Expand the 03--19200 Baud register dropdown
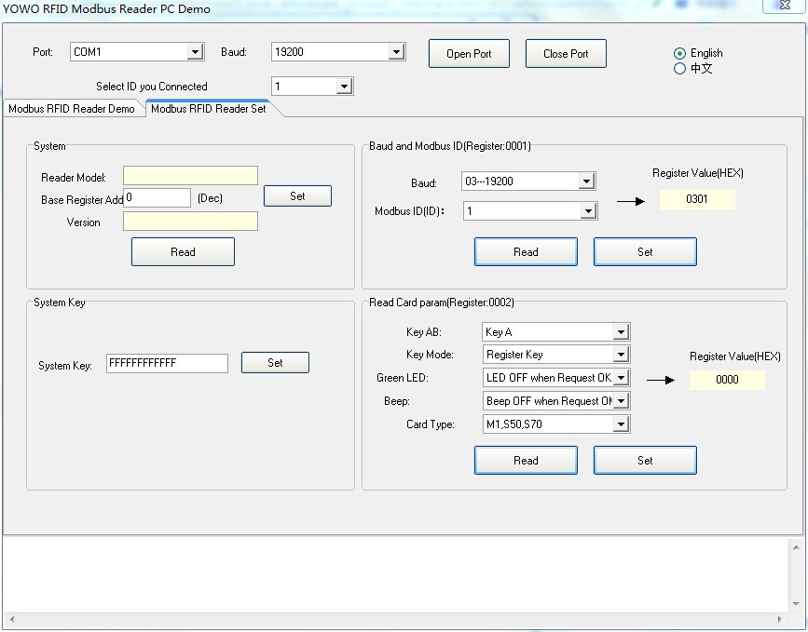The image size is (808, 632). [x=586, y=182]
